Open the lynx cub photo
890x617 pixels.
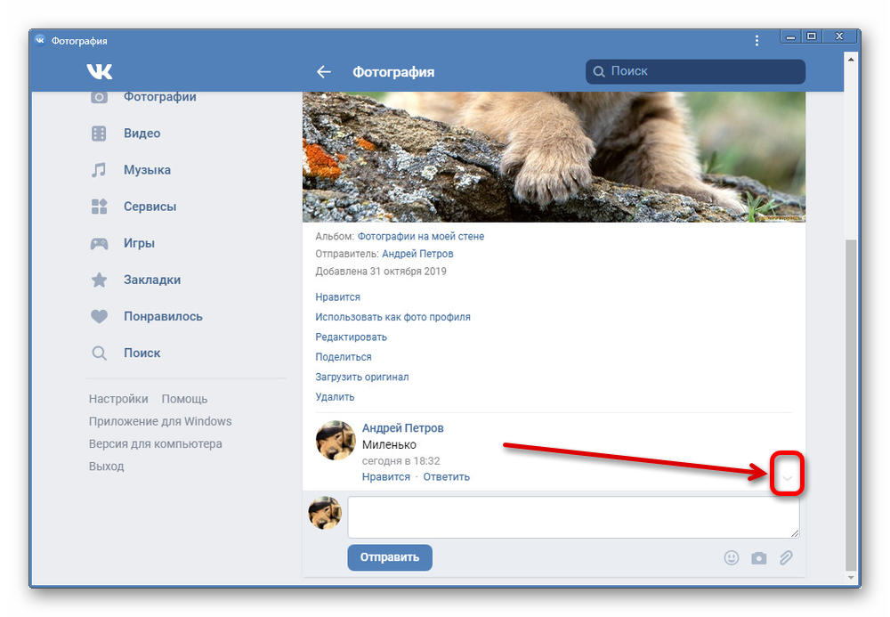point(554,157)
